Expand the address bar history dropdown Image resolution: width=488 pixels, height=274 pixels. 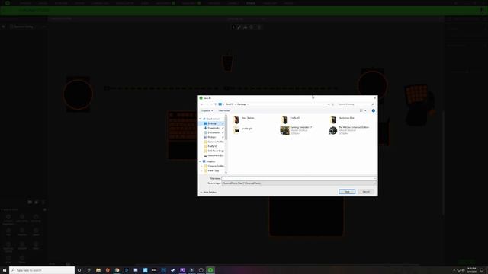tap(329, 104)
